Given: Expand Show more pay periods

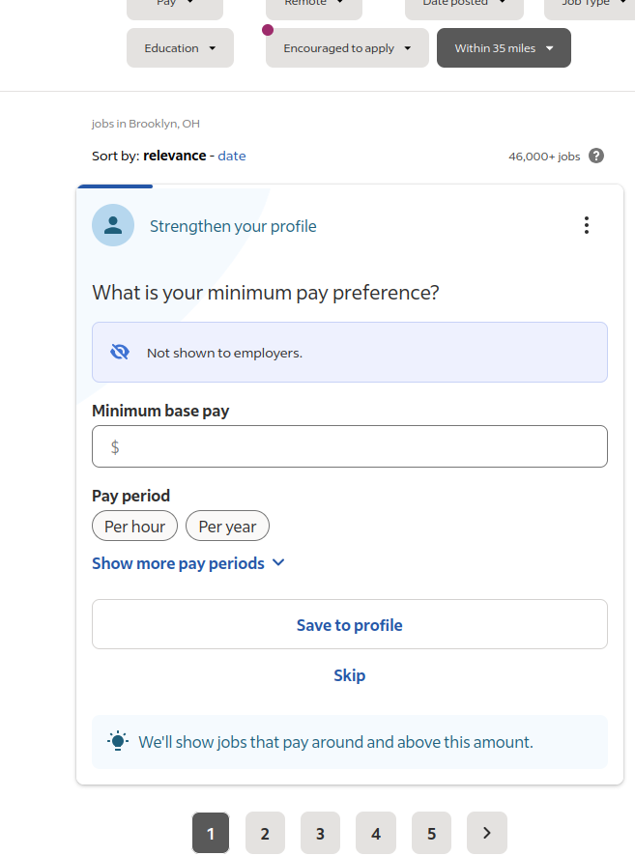Looking at the screenshot, I should [x=188, y=563].
